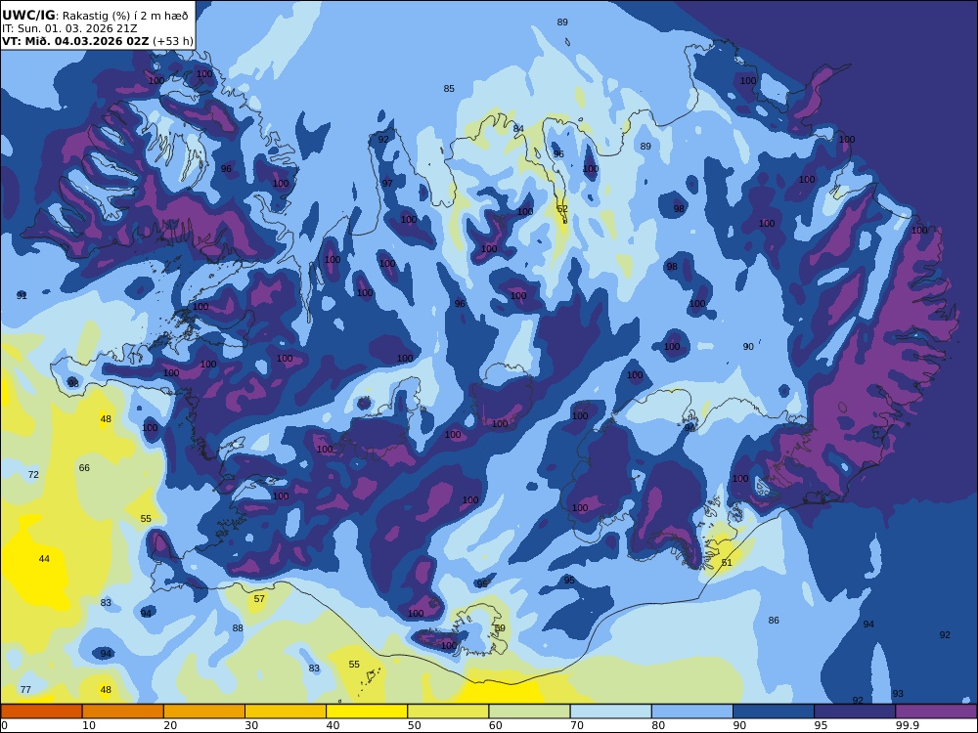
Task: Click the 'UWC/IG' title text
Action: [x=28, y=16]
